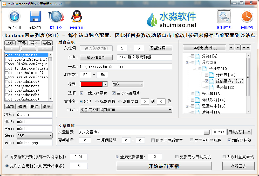Select 同步循环更新 radio option
This screenshot has width=259, height=176.
point(7,157)
